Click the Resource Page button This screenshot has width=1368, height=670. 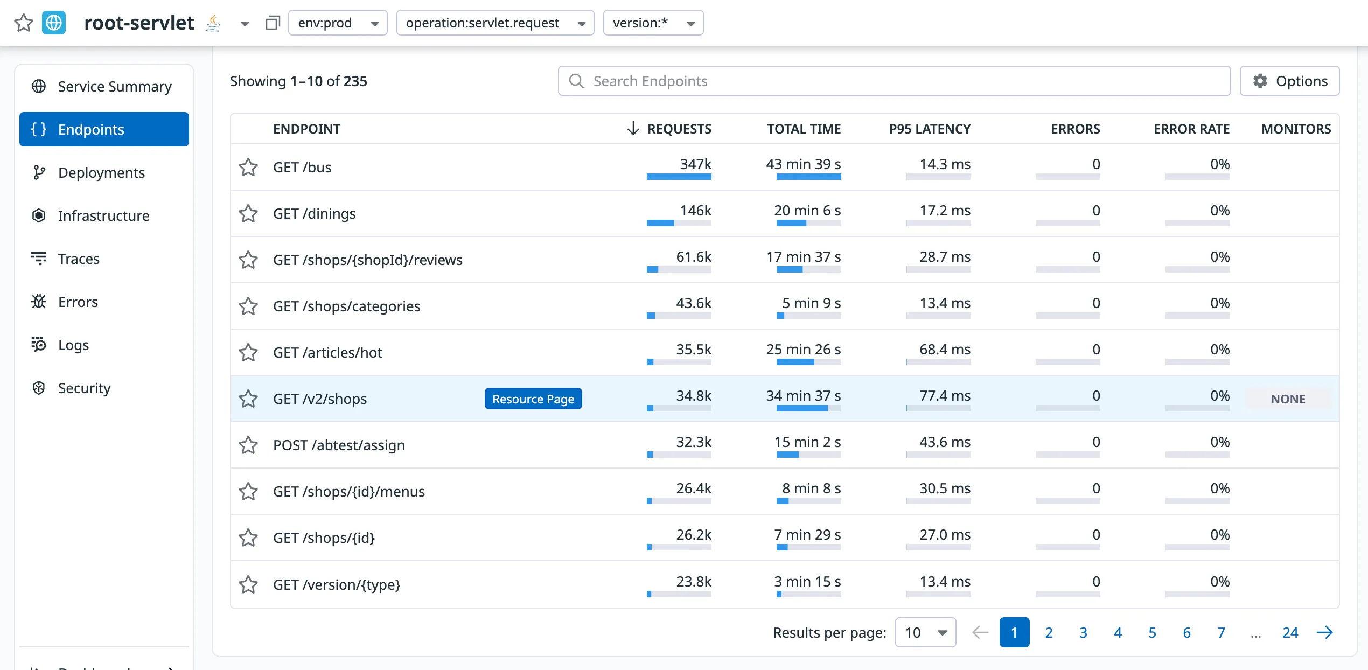point(533,399)
